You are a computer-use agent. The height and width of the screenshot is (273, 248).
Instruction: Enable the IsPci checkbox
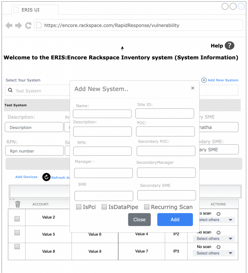79,207
